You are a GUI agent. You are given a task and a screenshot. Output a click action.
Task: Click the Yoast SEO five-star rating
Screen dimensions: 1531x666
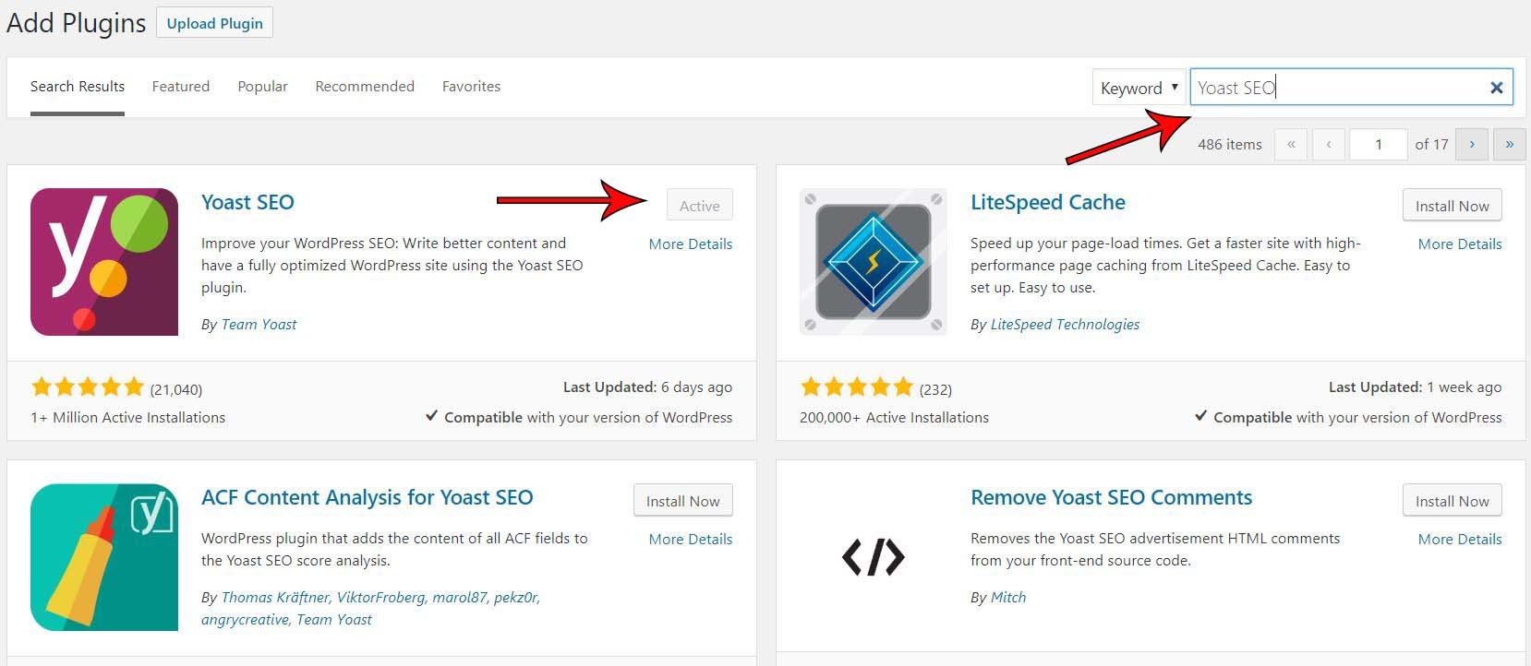pos(88,387)
